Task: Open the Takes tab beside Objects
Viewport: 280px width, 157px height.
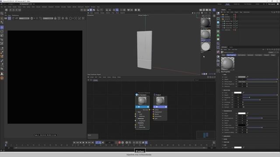Action: coord(229,10)
